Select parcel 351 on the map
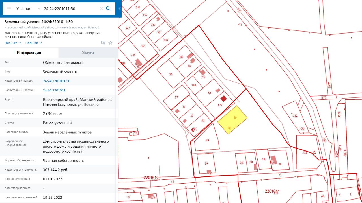 point(143,46)
